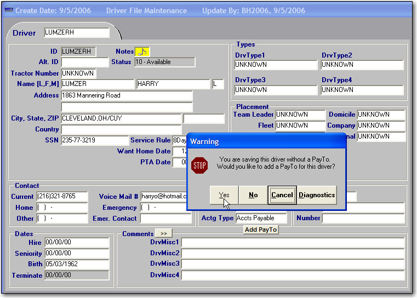
Task: Expand Comments with the >> button
Action: click(164, 234)
